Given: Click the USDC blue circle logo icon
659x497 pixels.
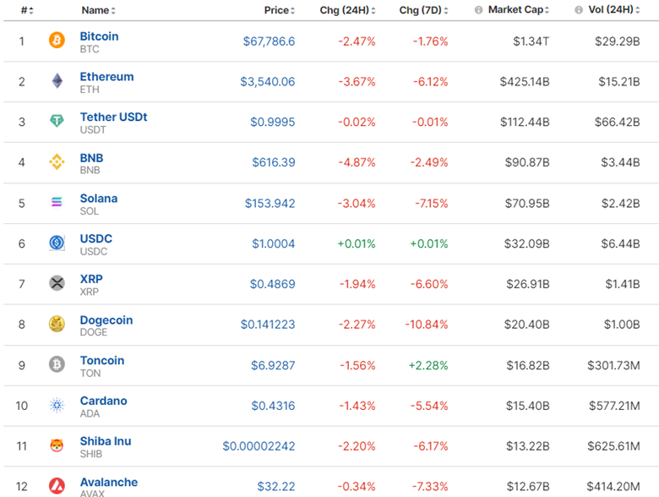Looking at the screenshot, I should [x=57, y=243].
